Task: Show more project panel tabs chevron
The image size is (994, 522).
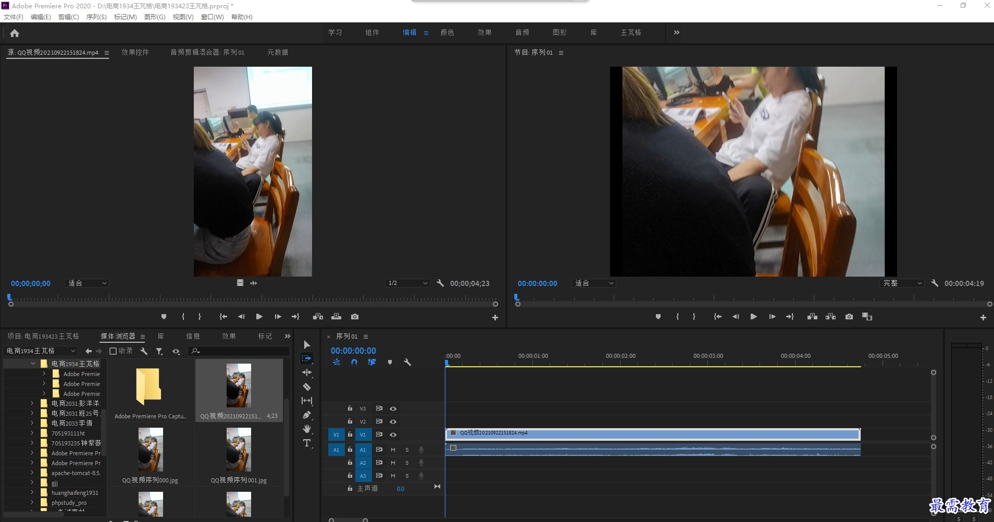Action: click(287, 336)
